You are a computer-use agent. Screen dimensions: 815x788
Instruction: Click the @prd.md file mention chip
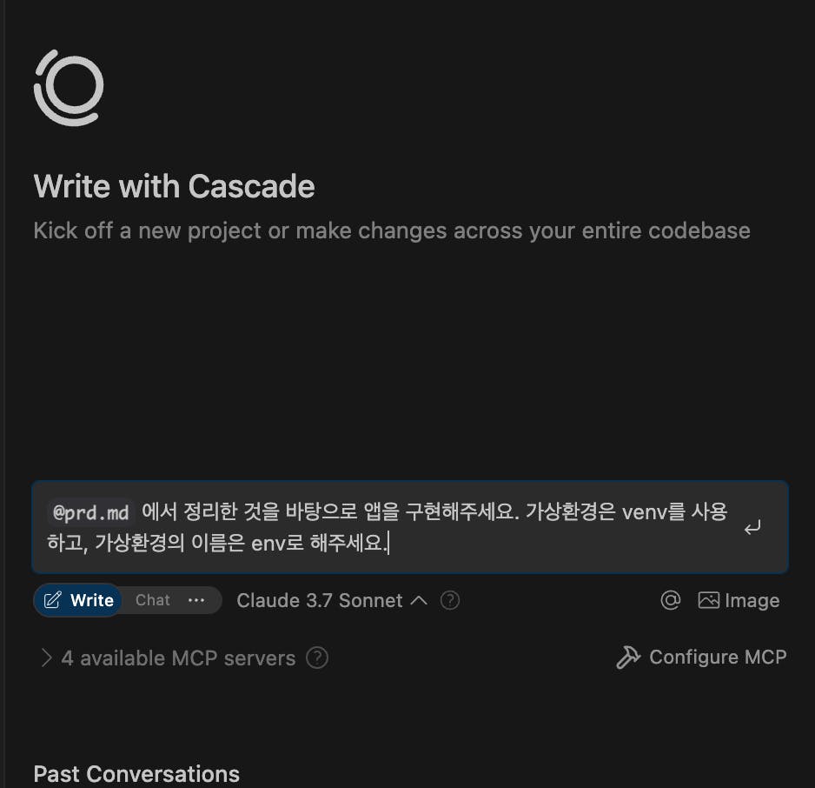[x=91, y=512]
